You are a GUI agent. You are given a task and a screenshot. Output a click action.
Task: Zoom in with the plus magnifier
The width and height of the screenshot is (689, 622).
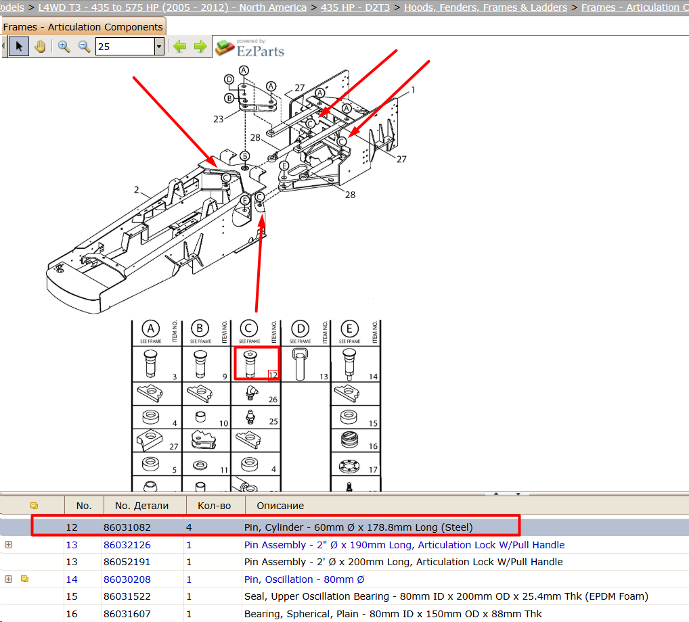(64, 47)
